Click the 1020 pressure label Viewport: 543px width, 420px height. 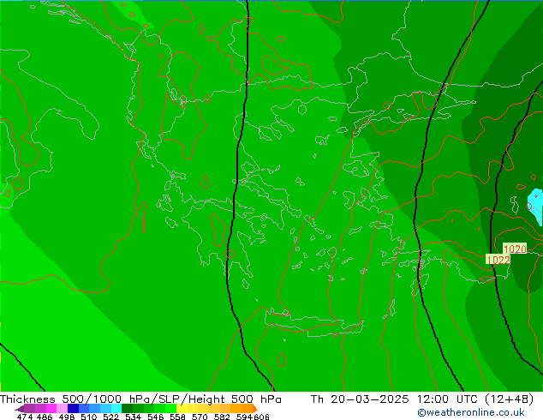pos(515,249)
